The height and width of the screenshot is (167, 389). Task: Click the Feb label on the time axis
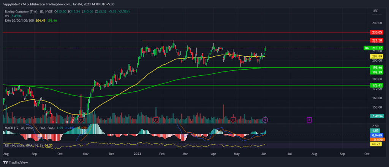click(162, 154)
